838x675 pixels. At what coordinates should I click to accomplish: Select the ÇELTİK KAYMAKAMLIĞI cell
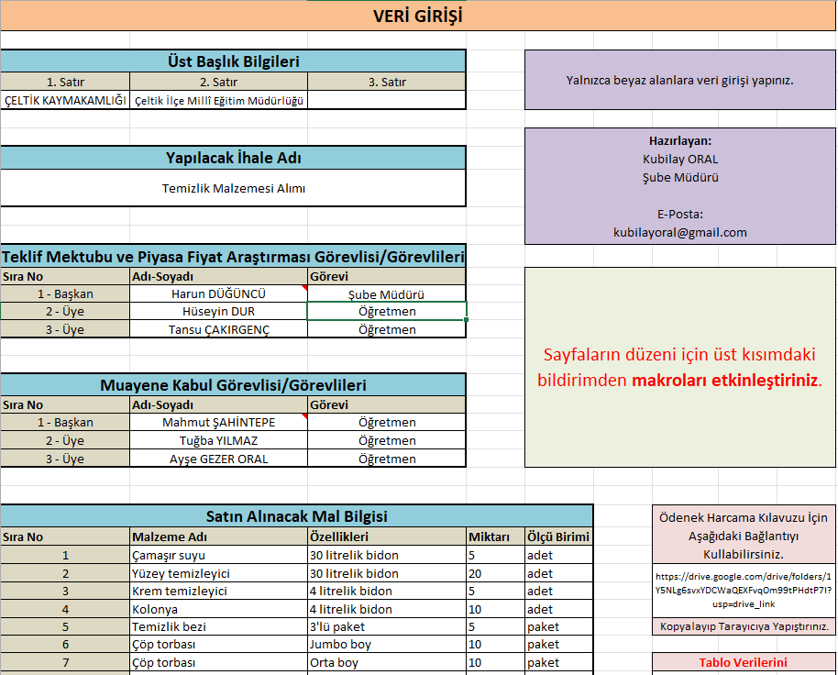pyautogui.click(x=65, y=100)
